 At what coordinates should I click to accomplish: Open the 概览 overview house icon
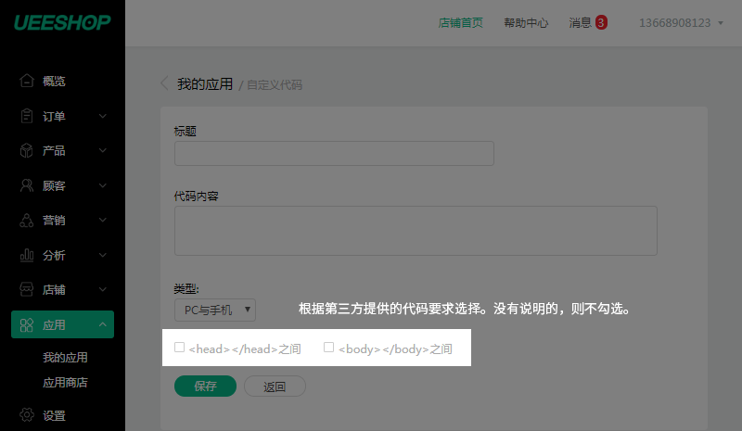pyautogui.click(x=27, y=81)
